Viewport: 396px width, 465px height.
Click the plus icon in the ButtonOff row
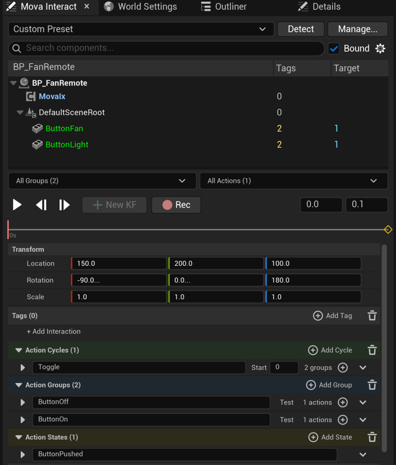(343, 402)
